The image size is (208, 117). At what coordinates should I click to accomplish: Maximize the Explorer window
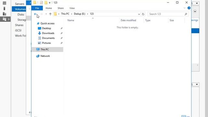click(177, 3)
